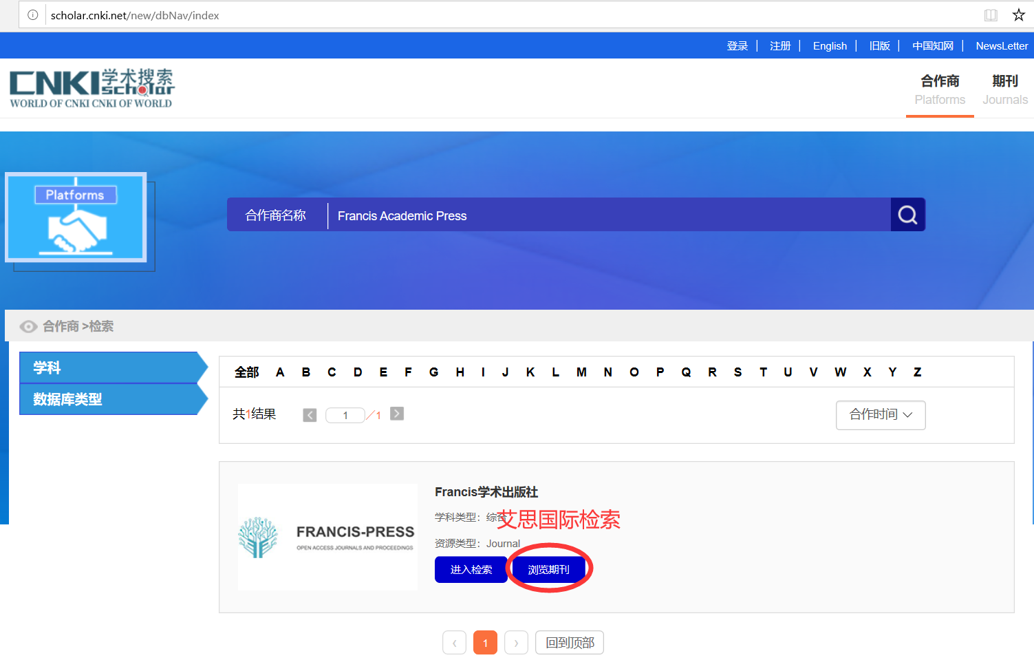Click the 合作商 breadcrumb link

(x=61, y=326)
